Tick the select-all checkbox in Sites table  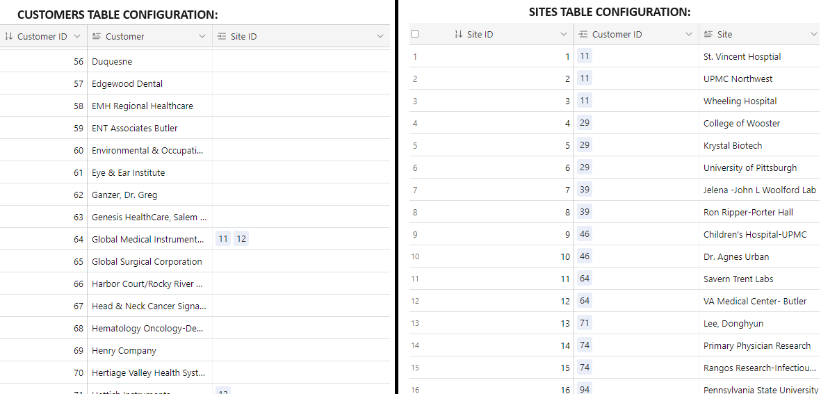[415, 34]
